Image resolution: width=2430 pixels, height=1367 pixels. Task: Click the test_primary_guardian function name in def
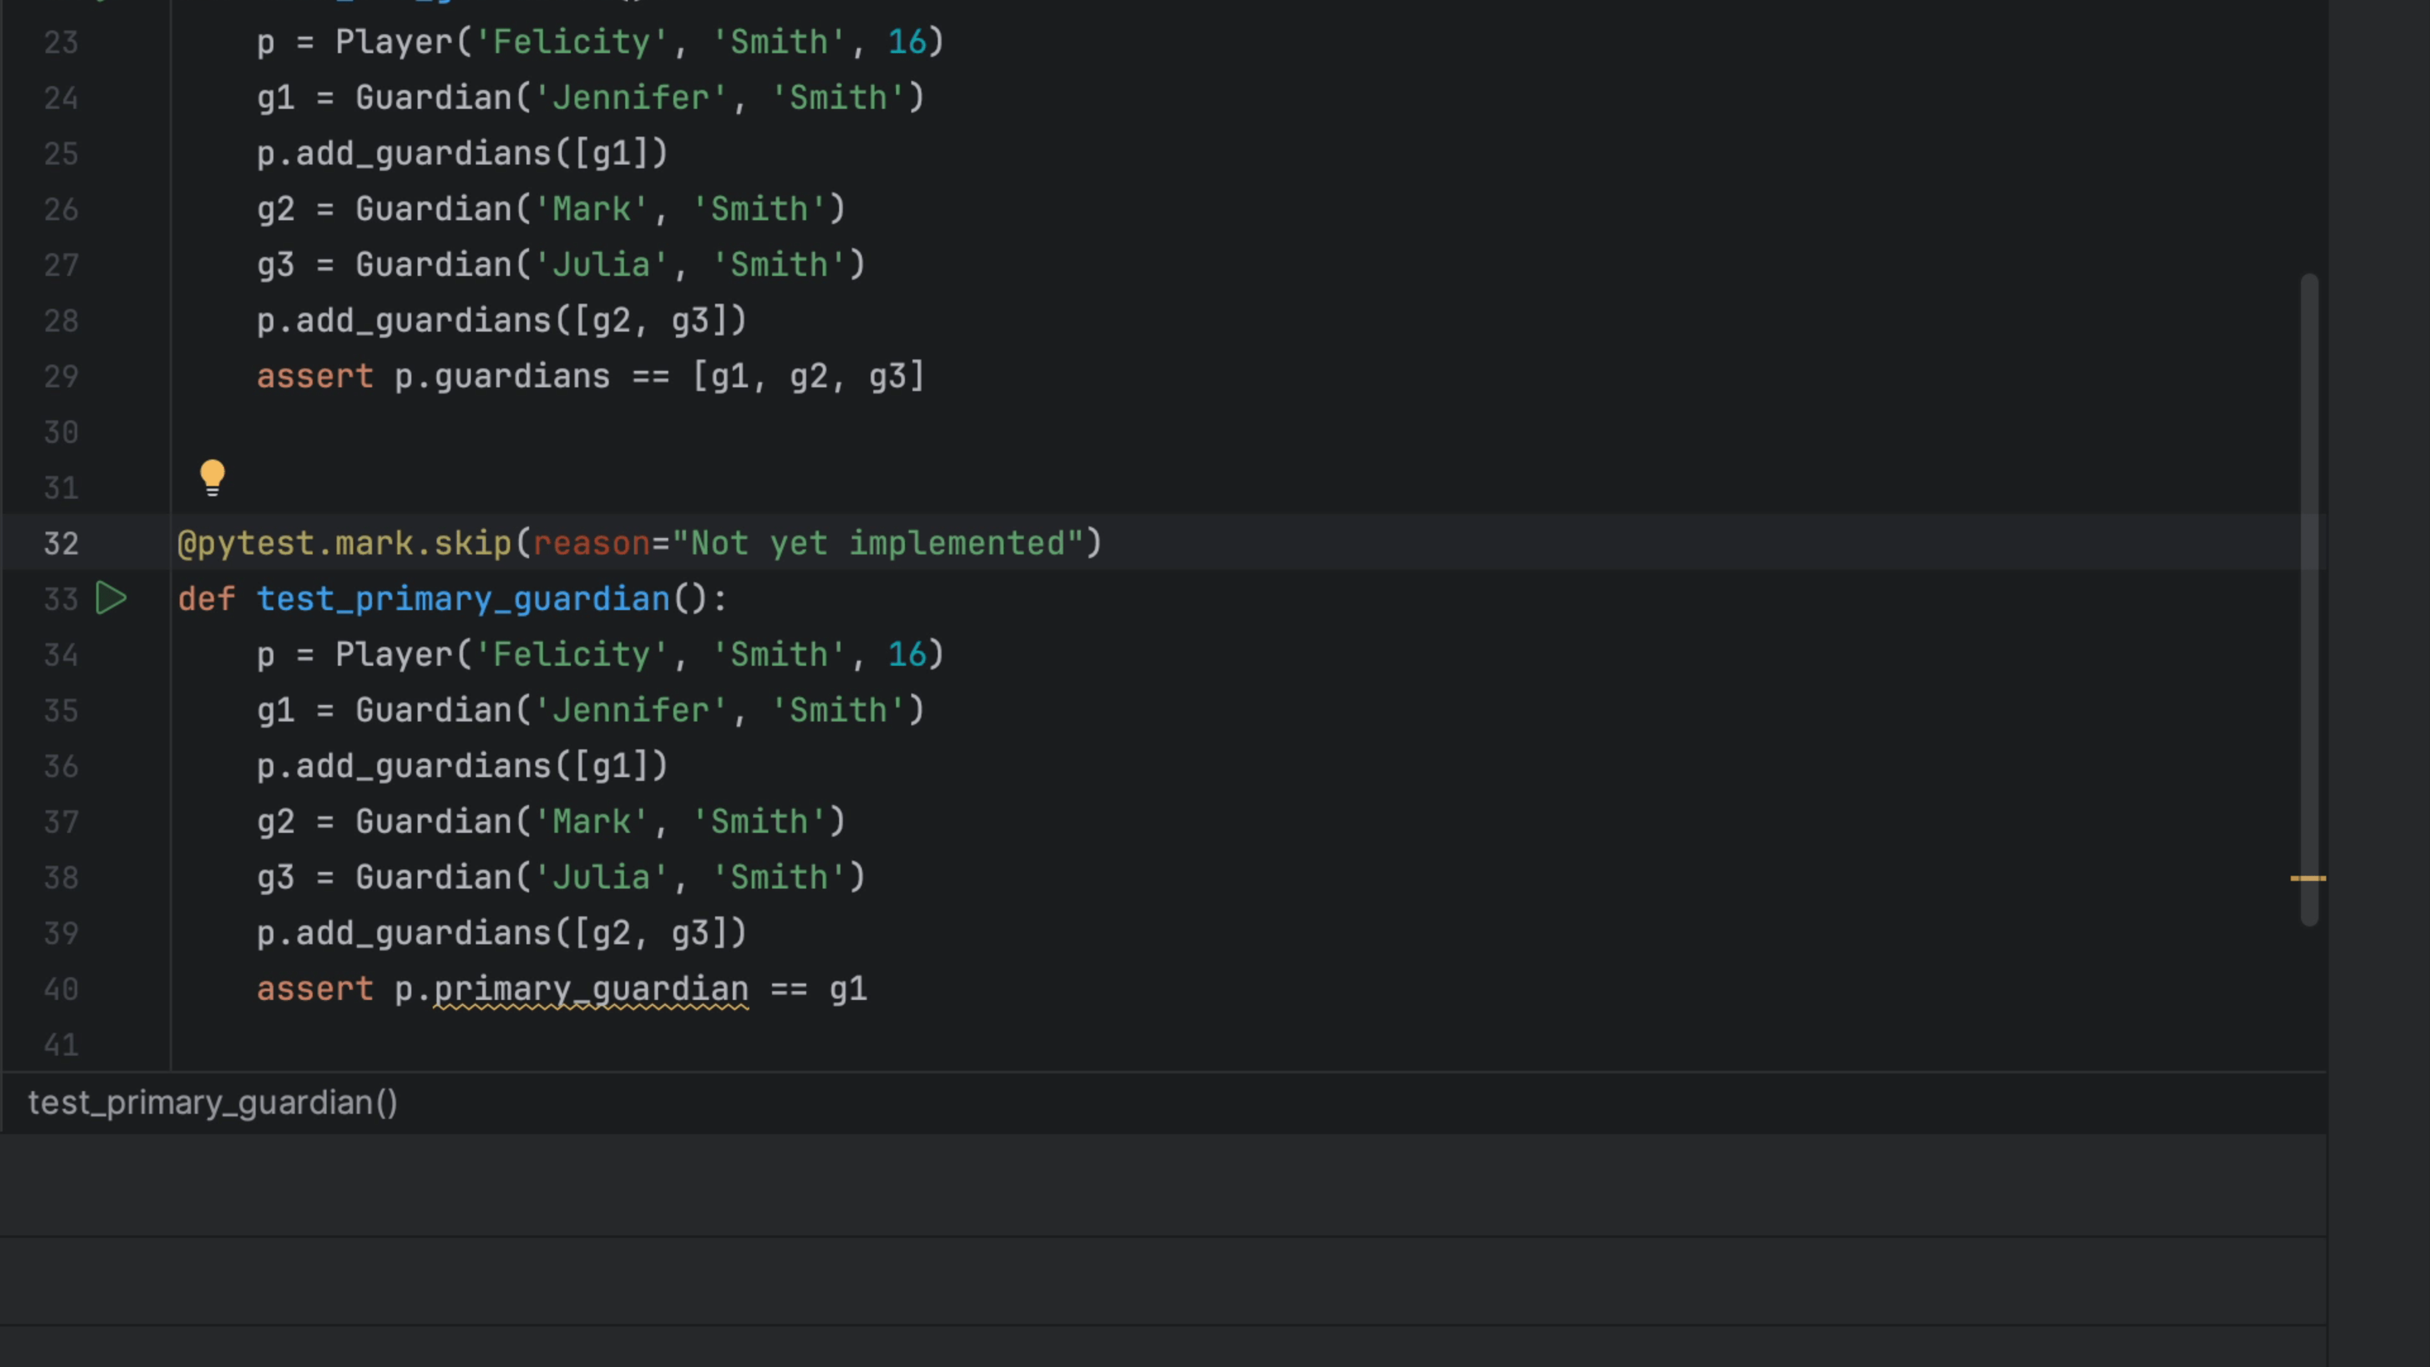(x=462, y=599)
